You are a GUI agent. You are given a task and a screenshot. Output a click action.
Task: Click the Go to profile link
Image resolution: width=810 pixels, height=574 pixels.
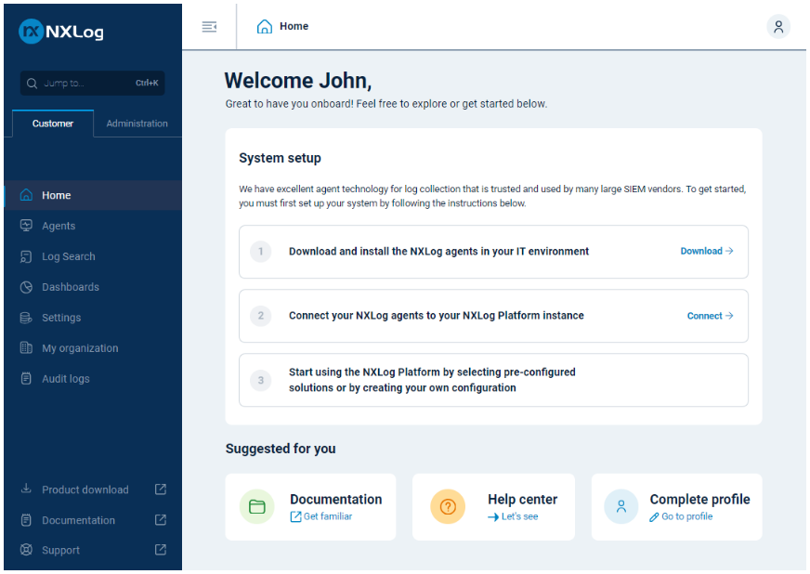pyautogui.click(x=682, y=516)
